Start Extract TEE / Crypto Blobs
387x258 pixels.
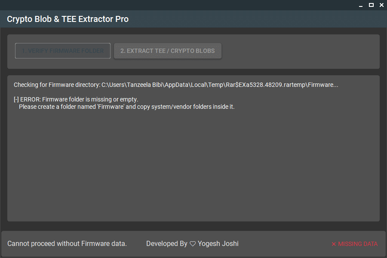167,51
